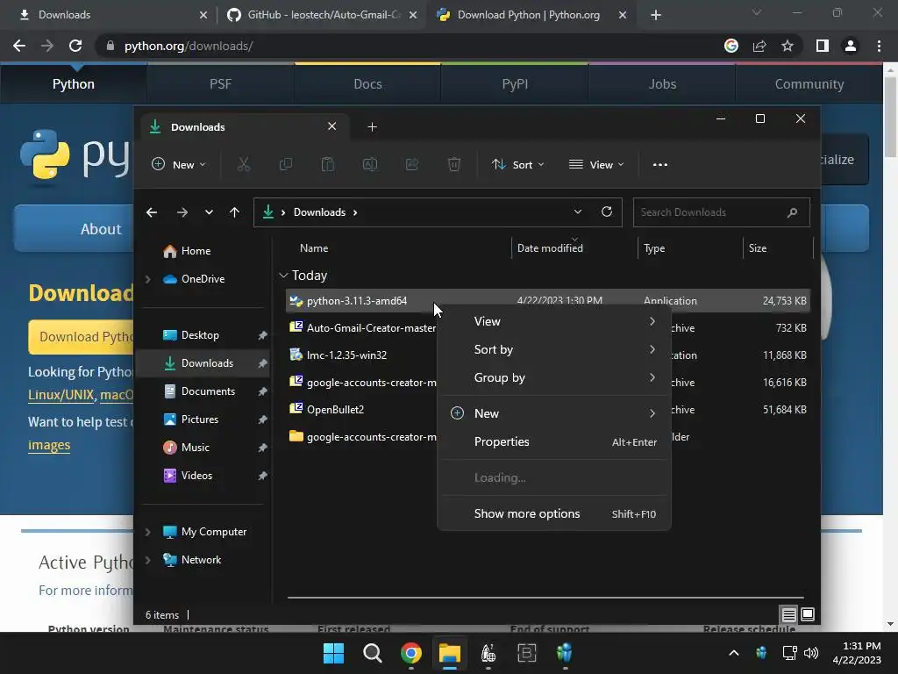Click the Cut icon in Explorer toolbar
This screenshot has height=674, width=898.
pos(244,164)
